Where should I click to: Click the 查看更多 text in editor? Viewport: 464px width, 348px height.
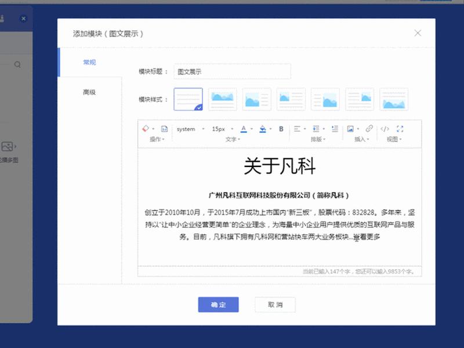tap(367, 237)
